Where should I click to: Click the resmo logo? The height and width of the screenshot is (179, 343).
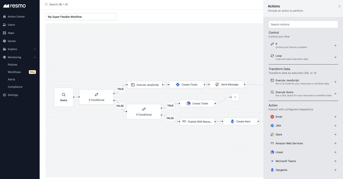point(15,6)
